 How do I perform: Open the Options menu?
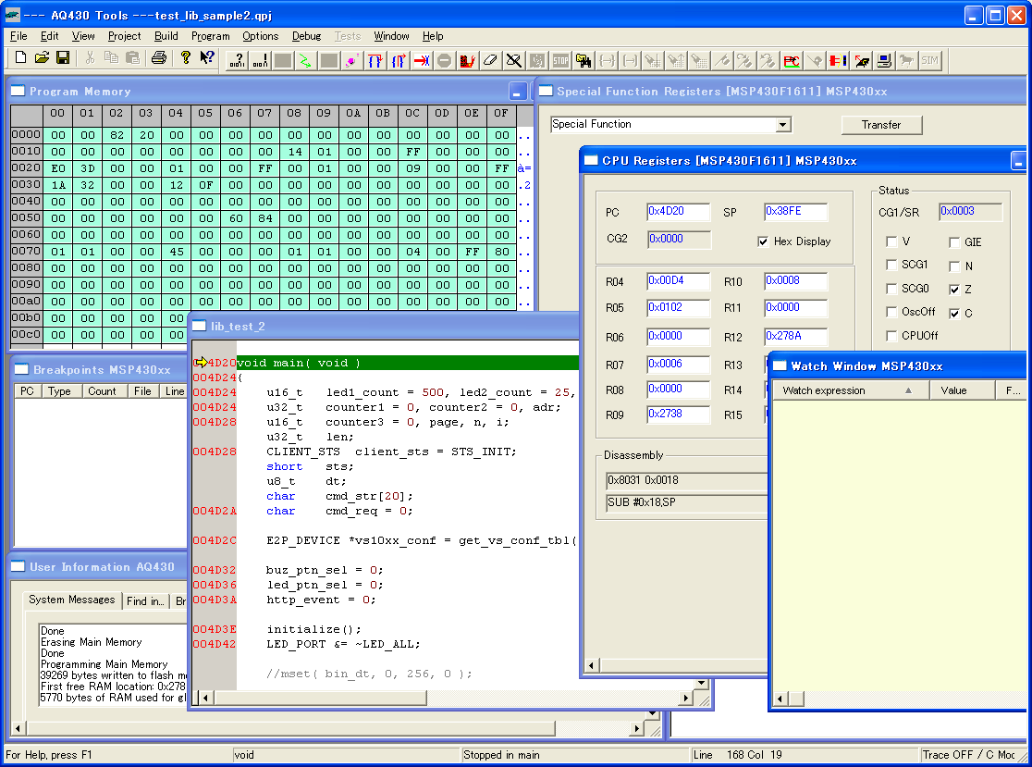pyautogui.click(x=260, y=36)
